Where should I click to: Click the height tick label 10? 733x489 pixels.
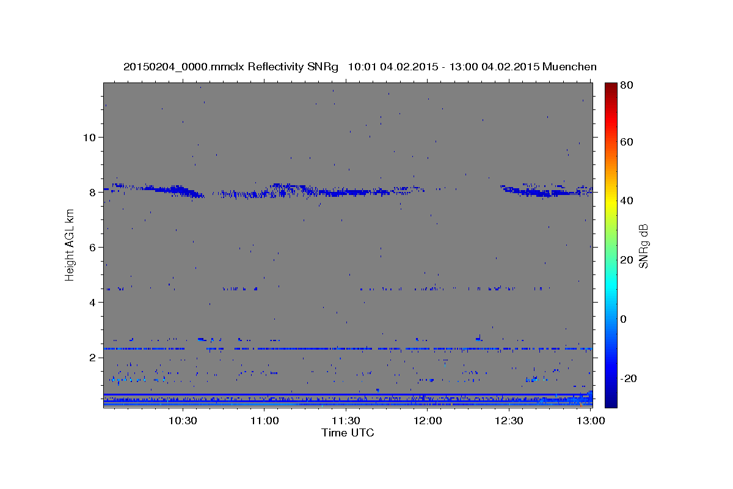click(90, 137)
